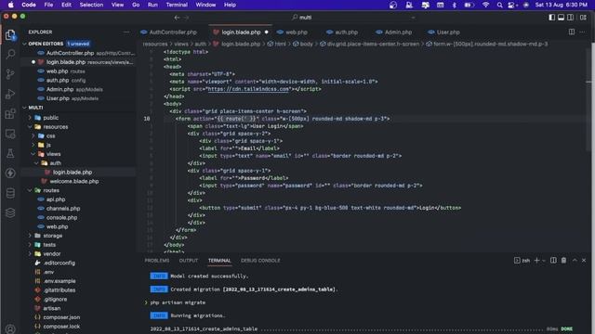Screen dimensions: 595x334
Task: Open the Extensions view
Action: pos(10,113)
